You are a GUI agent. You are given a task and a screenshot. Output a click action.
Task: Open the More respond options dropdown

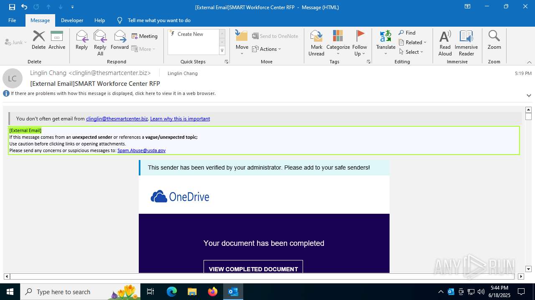click(143, 49)
